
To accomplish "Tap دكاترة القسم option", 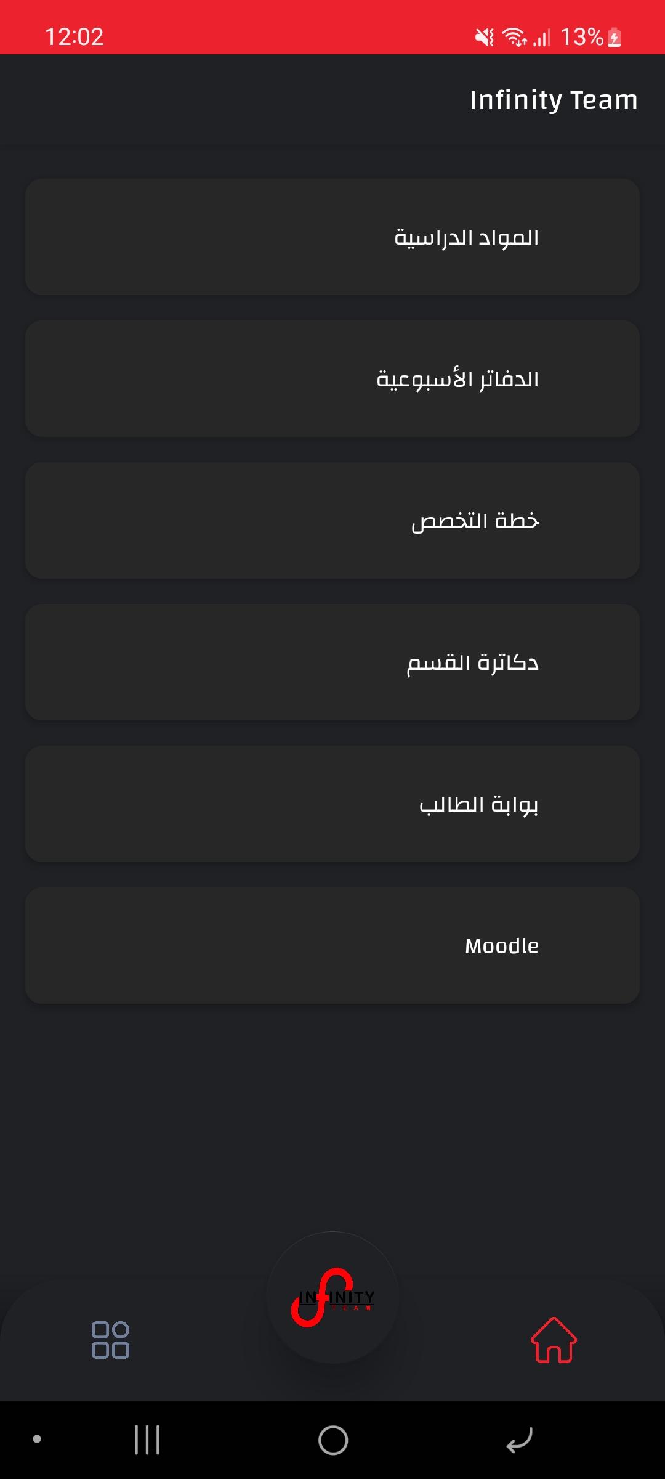I will 332,662.
